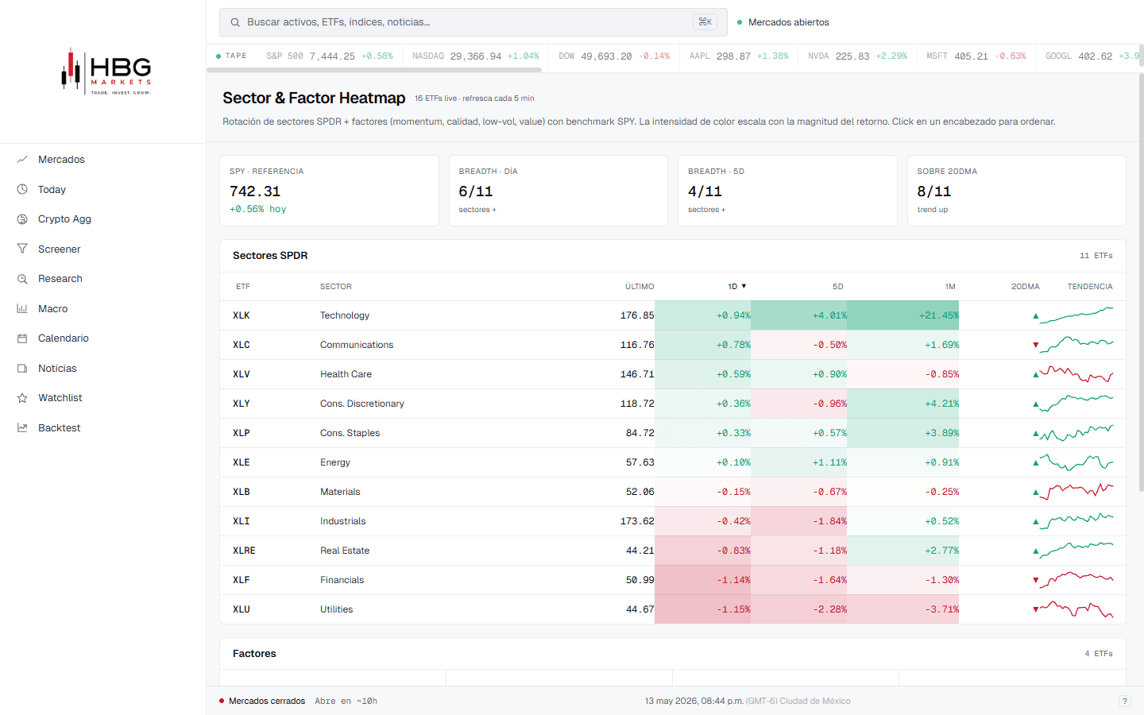Open the Backtest chart icon
Viewport: 1144px width, 715px height.
(22, 427)
